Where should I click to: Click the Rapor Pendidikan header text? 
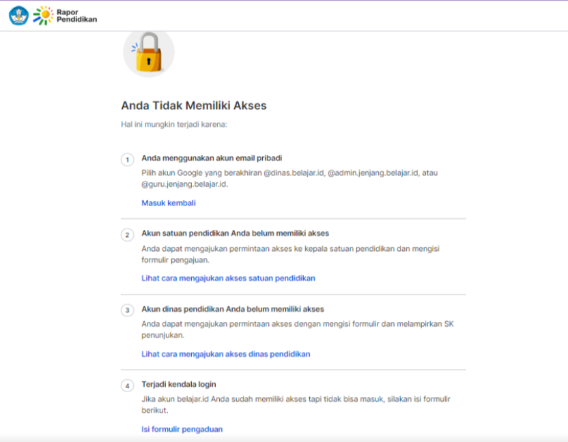(76, 16)
